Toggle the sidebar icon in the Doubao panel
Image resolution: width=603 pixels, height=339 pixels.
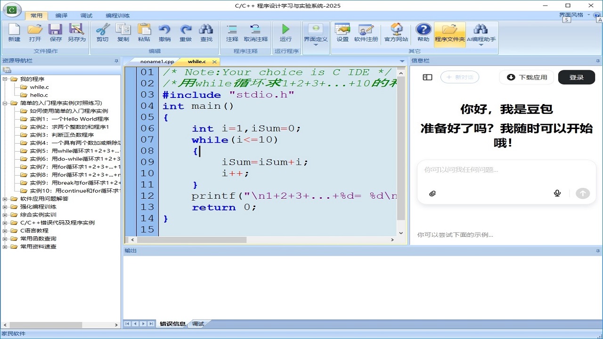coord(427,77)
